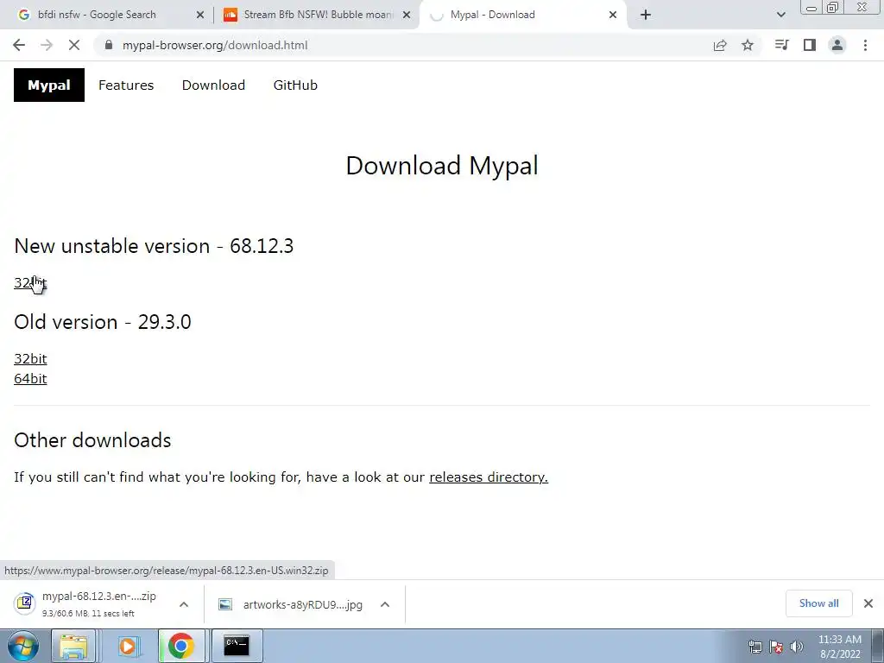Open the side panel
Viewport: 884px width, 663px height.
(x=810, y=45)
